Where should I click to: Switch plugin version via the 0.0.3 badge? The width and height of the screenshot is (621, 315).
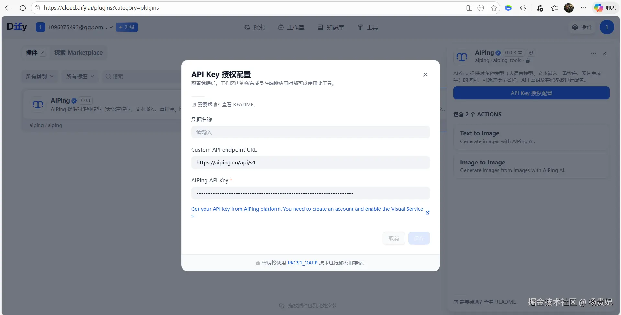(x=514, y=53)
